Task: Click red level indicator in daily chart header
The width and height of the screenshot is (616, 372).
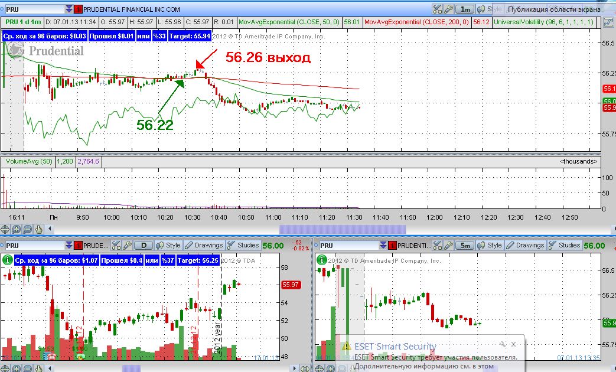Action: pyautogui.click(x=78, y=246)
